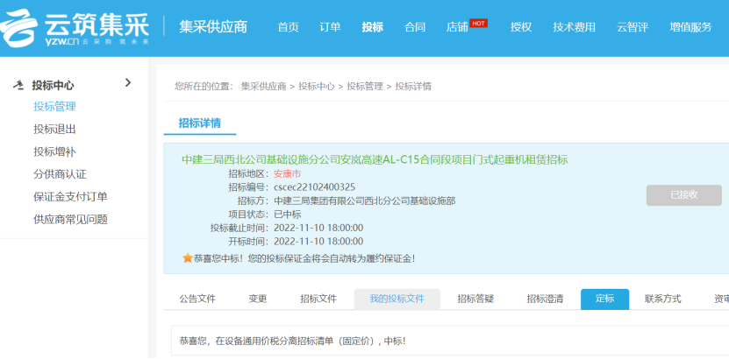Select 投标管理 in the sidebar

pos(55,107)
